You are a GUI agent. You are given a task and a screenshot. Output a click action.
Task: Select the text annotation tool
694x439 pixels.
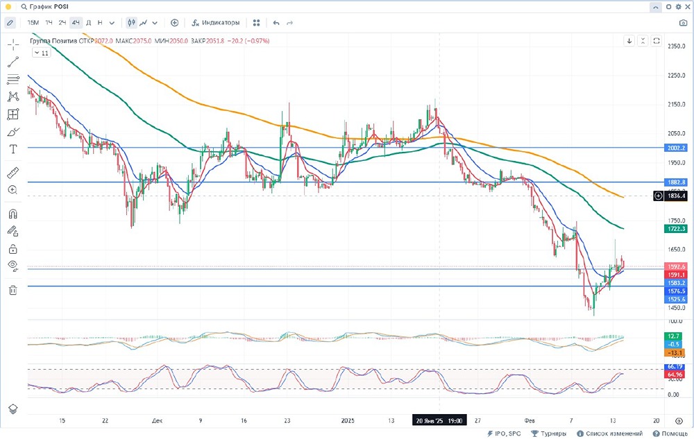(x=12, y=149)
